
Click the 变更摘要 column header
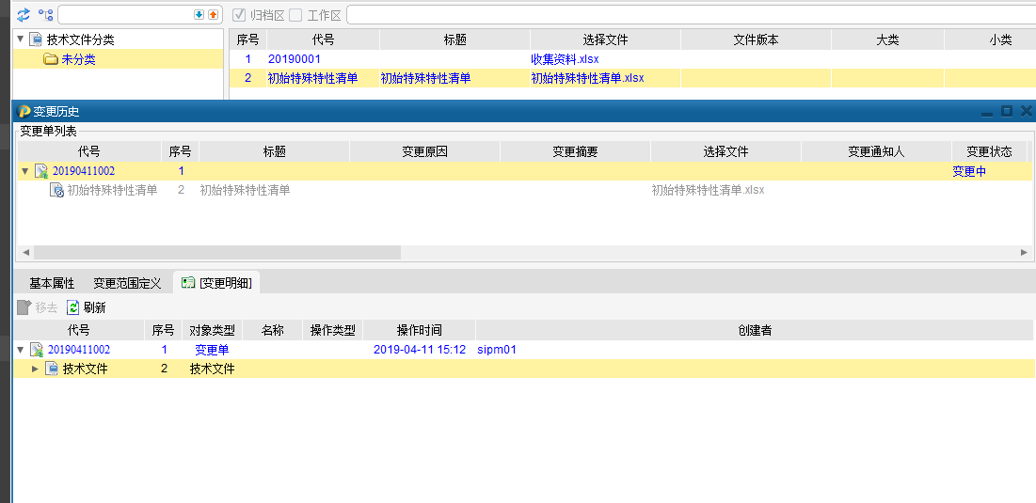point(576,151)
